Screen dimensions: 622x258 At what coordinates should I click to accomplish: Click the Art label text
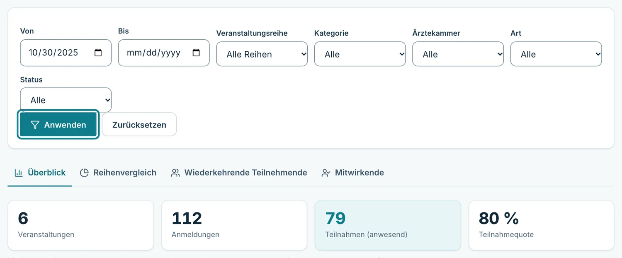(x=516, y=33)
